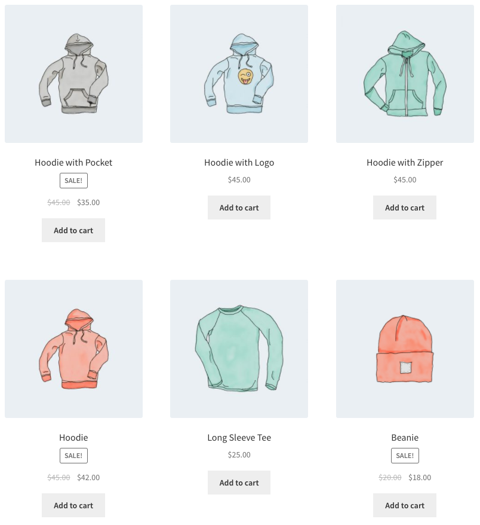The width and height of the screenshot is (480, 525).
Task: Open the orange Beanie product image
Action: point(405,349)
